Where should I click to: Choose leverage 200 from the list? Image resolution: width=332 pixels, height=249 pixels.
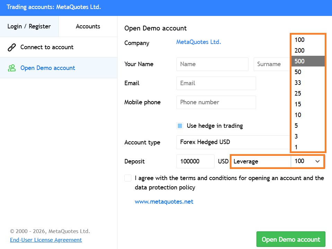(308, 51)
